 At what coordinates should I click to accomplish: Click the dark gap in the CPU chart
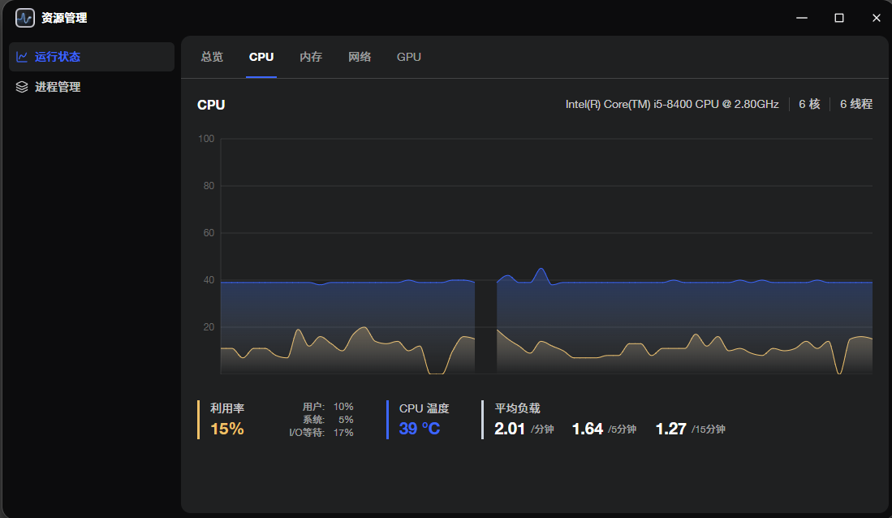(x=486, y=326)
